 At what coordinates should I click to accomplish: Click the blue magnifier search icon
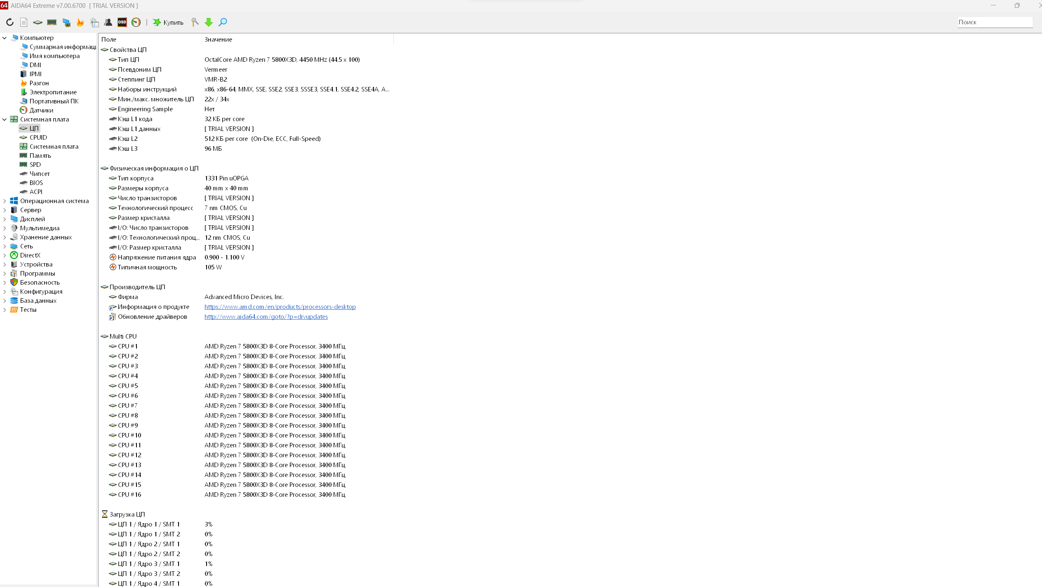point(223,22)
